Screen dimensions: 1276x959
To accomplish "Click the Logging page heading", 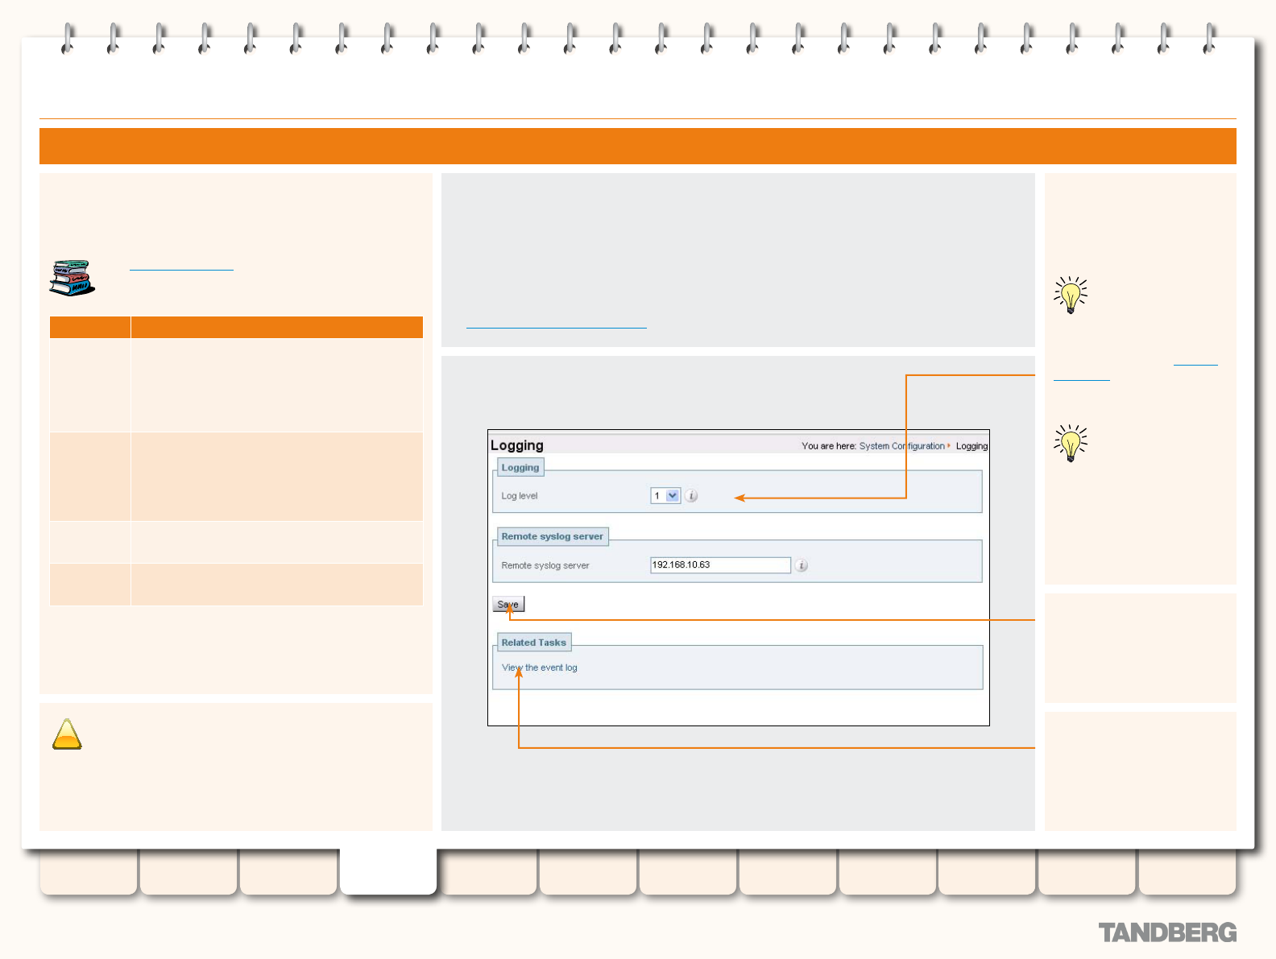I will coord(516,445).
